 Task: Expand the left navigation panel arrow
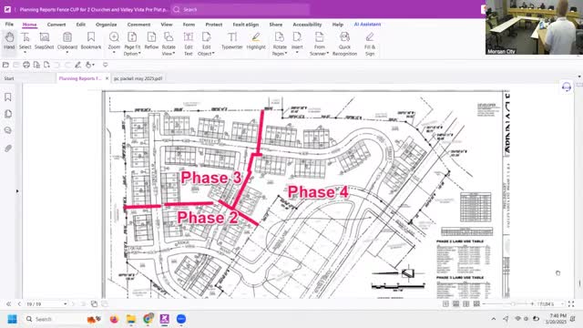17,191
